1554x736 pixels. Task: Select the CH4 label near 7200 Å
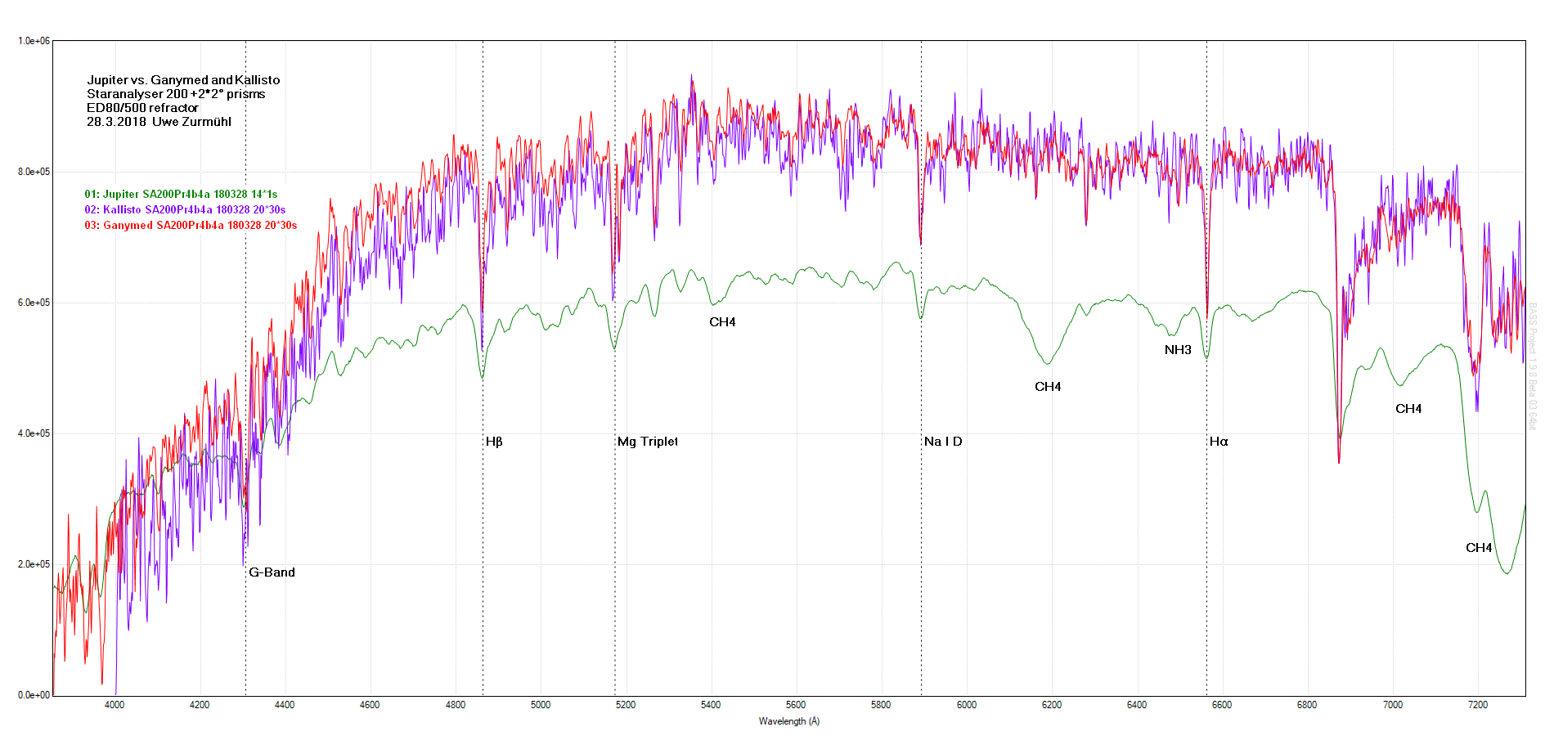(1479, 548)
